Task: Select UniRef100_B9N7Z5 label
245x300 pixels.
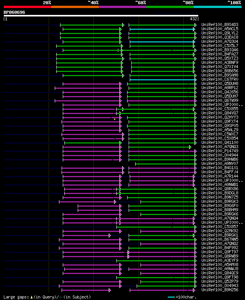Action: (x=220, y=197)
